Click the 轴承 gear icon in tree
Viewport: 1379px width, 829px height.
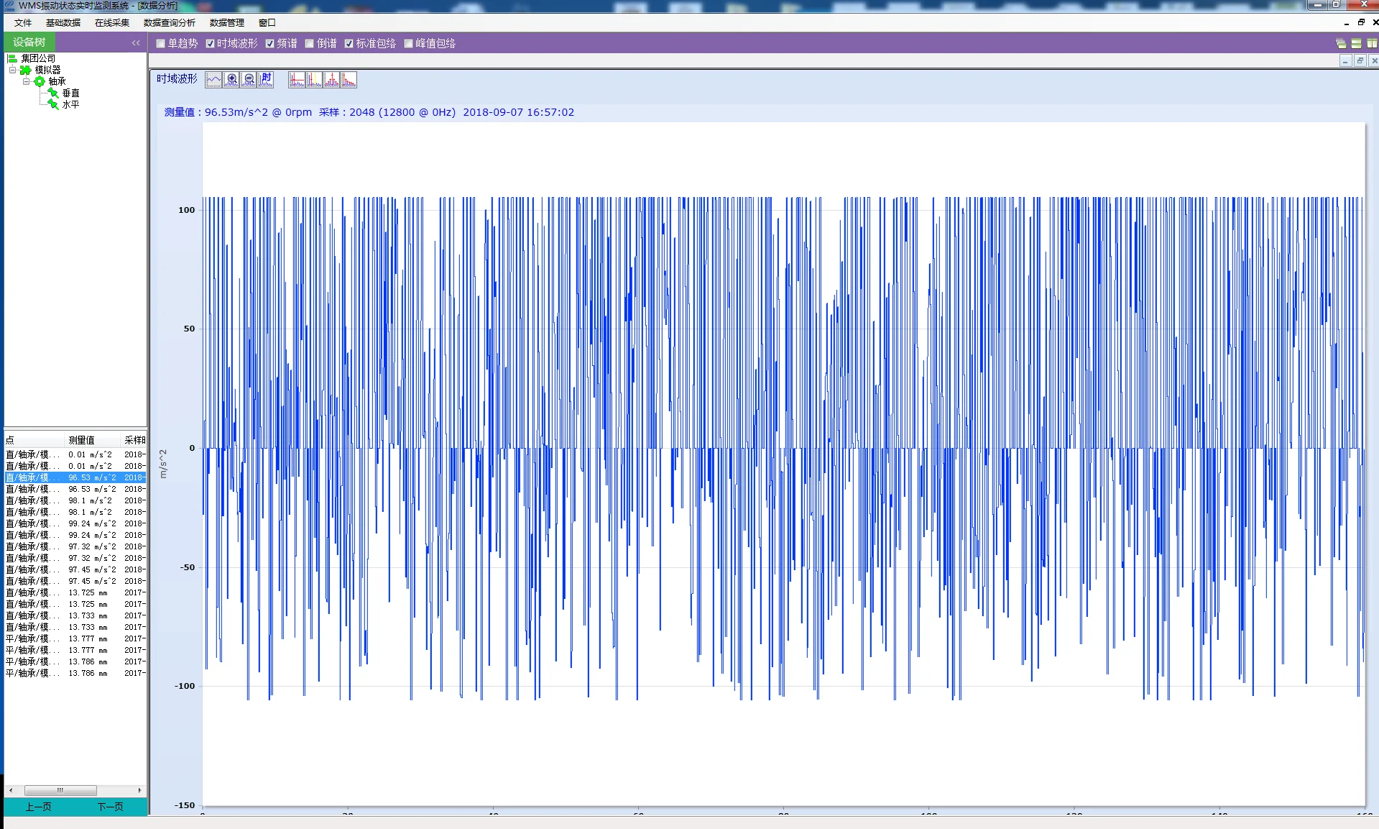[40, 81]
